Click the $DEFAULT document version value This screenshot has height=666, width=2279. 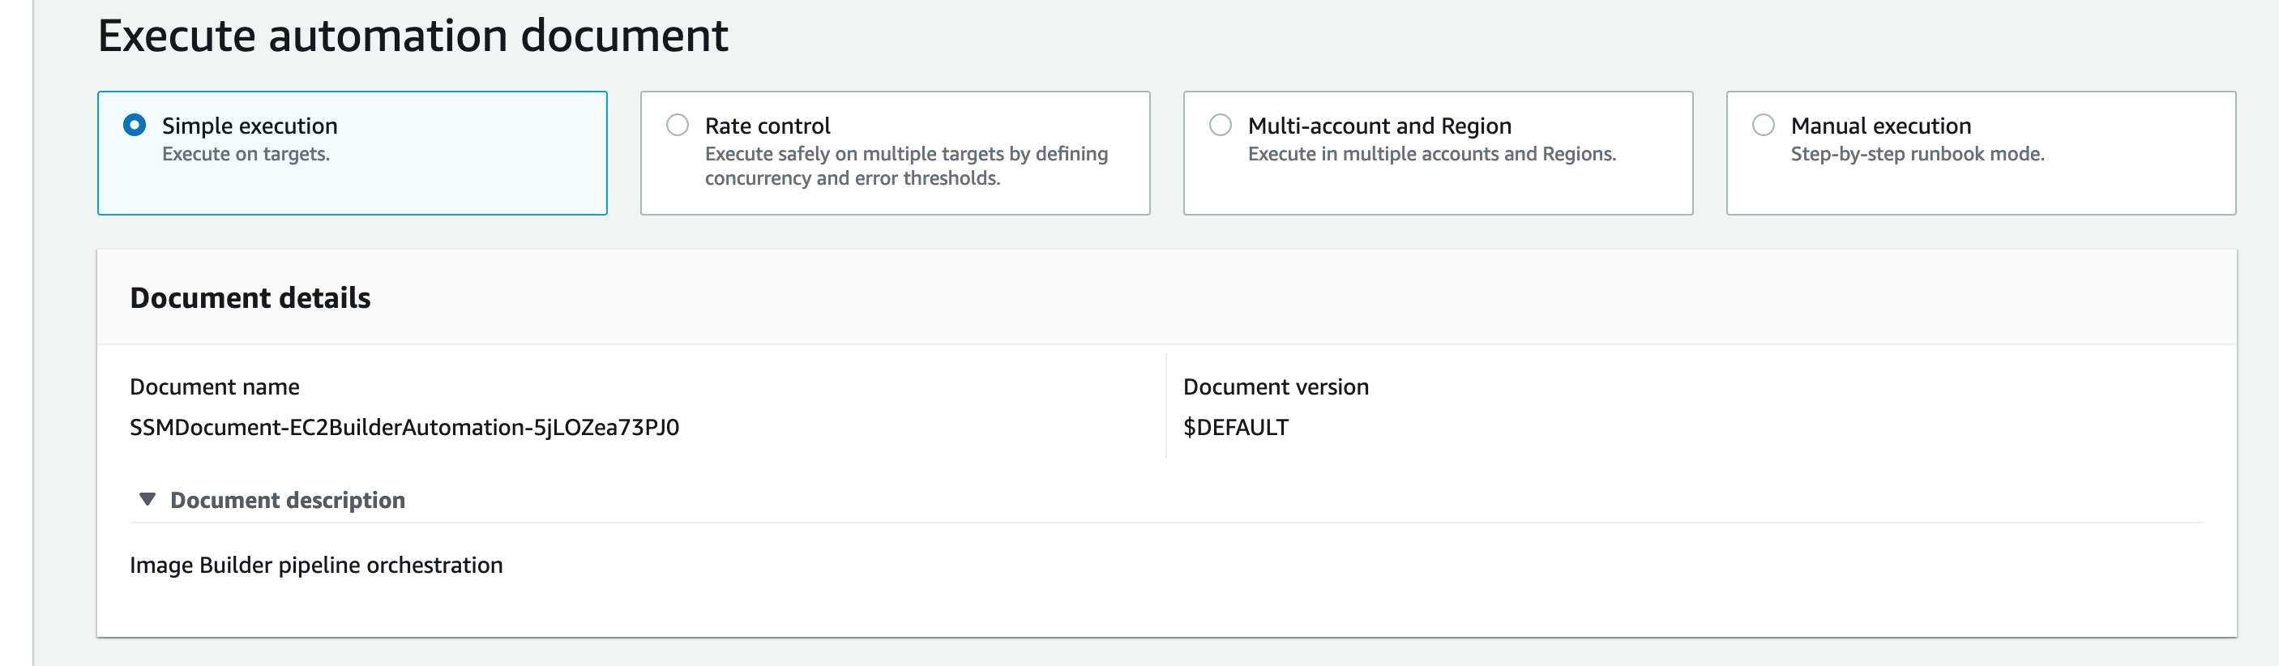tap(1236, 428)
